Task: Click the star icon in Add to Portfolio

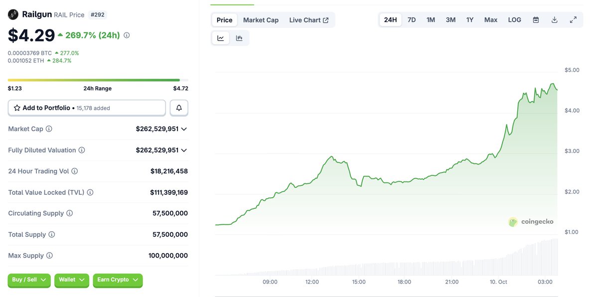Action: 17,108
